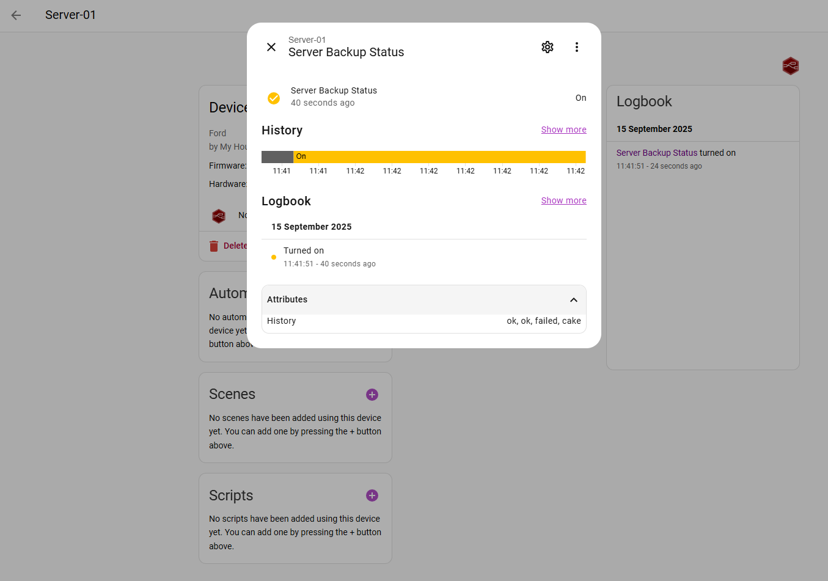Click the grey segment in the history bar
This screenshot has height=581, width=828.
pyautogui.click(x=277, y=157)
